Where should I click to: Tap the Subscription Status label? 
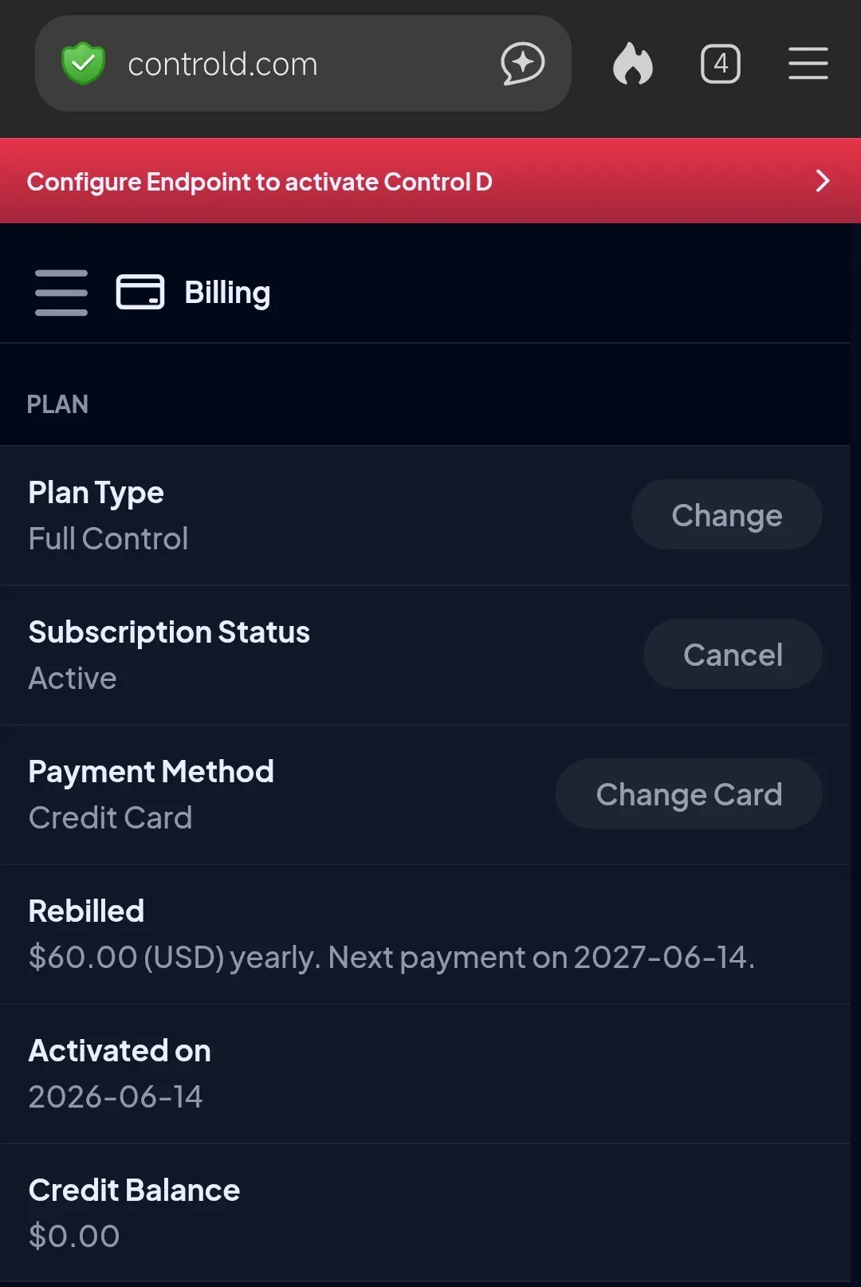[169, 632]
